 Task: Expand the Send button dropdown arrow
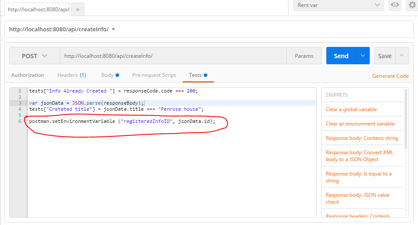[363, 56]
